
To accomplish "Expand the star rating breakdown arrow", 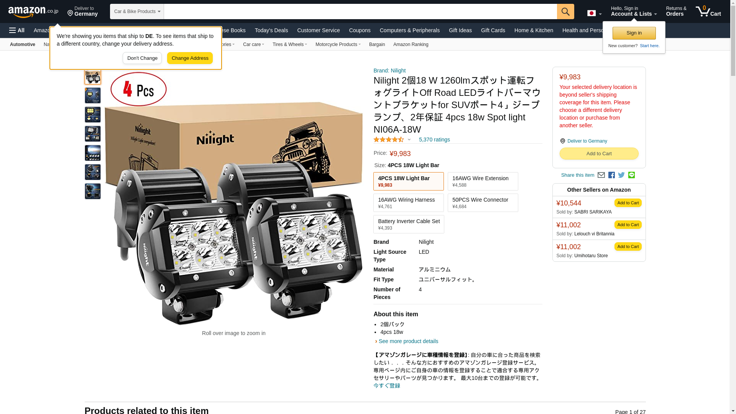I will (x=409, y=140).
